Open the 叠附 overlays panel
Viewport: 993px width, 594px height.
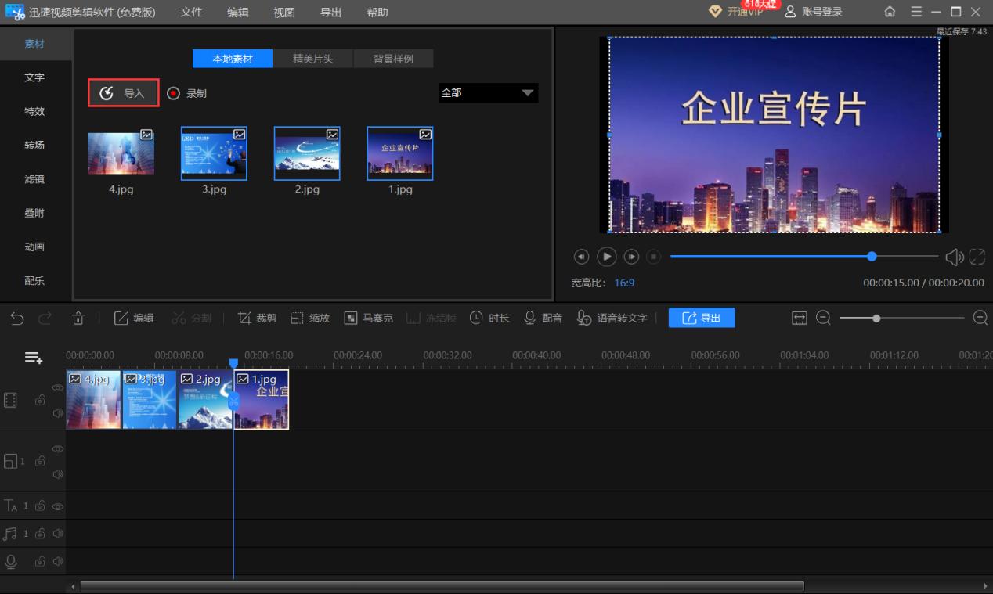(x=34, y=213)
